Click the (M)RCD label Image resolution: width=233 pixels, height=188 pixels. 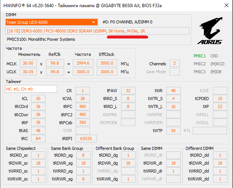click(x=217, y=64)
